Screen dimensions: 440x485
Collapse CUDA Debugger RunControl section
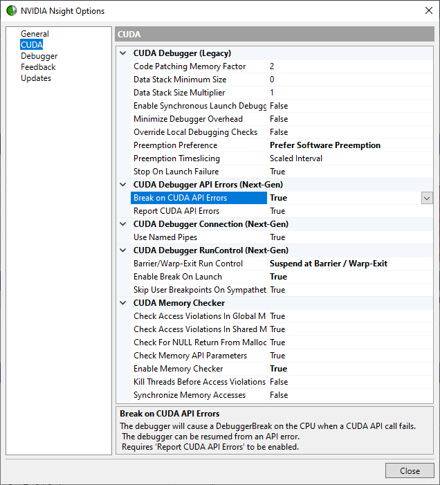point(123,250)
